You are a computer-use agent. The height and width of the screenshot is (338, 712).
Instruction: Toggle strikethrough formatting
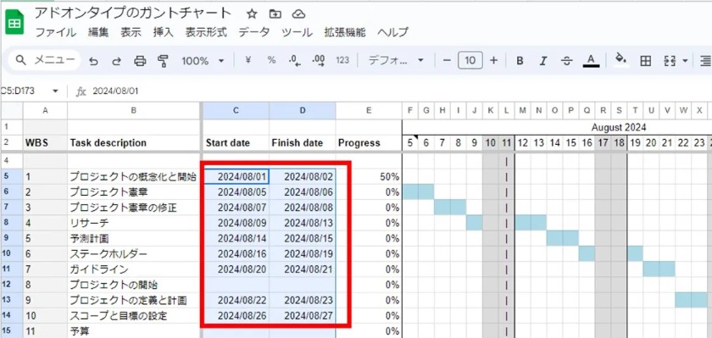tap(567, 61)
